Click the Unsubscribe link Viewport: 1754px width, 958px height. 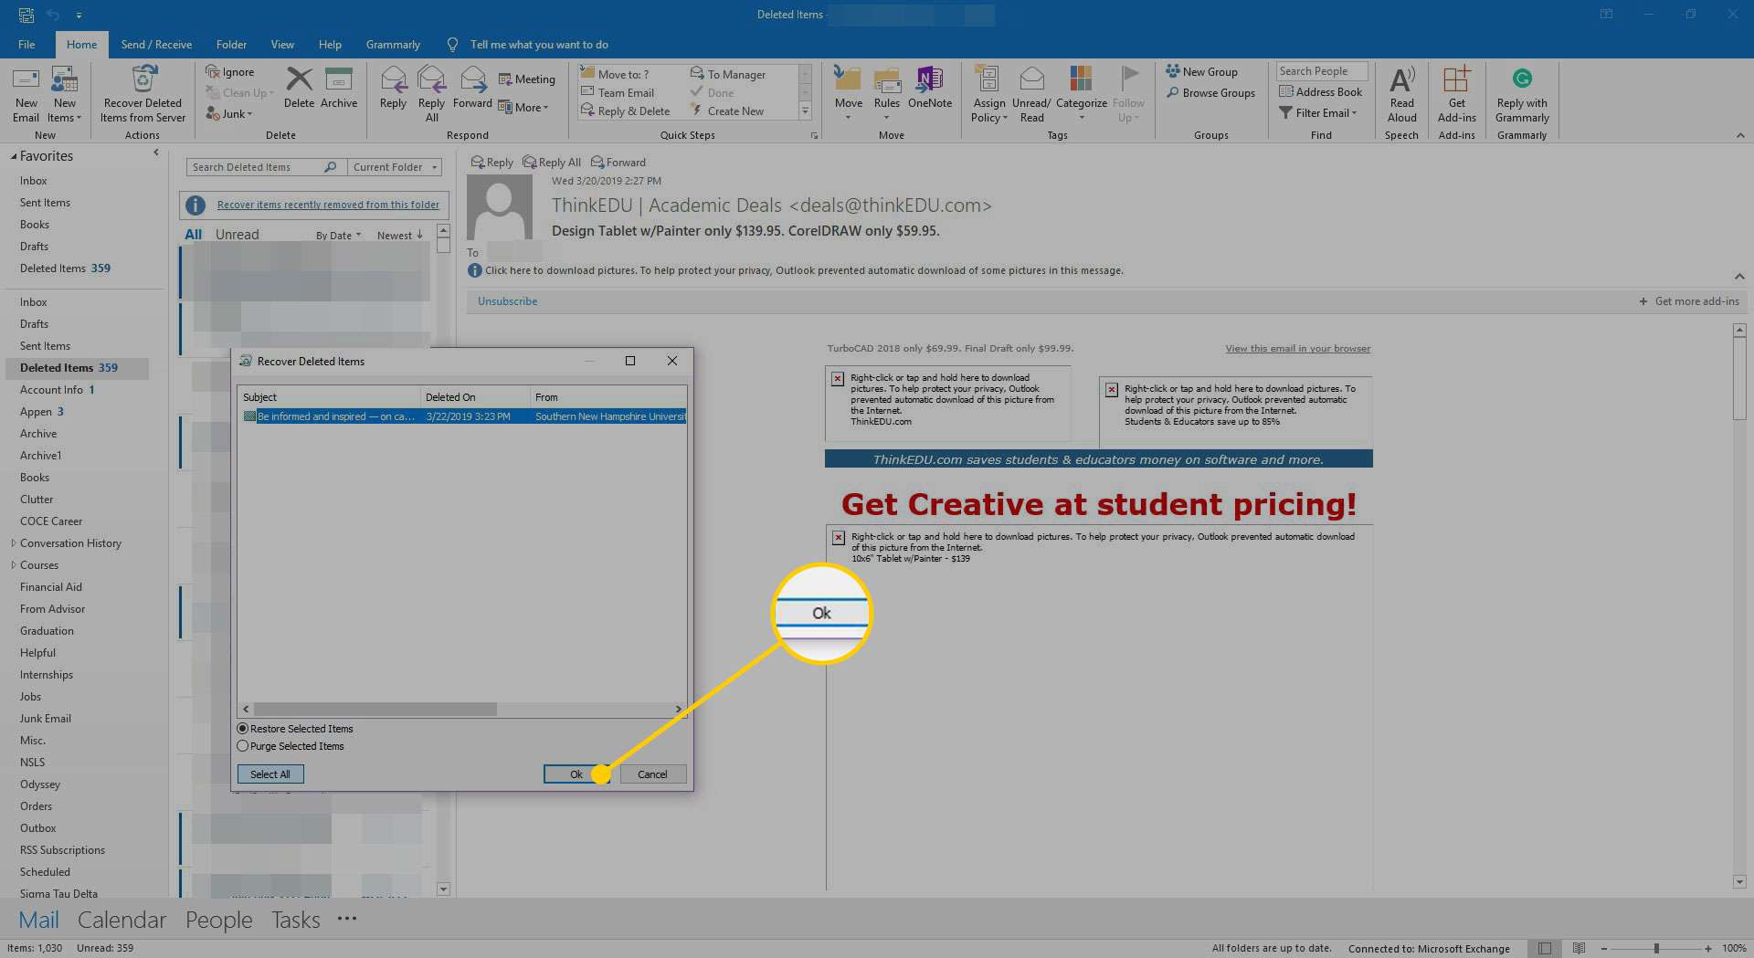click(507, 301)
